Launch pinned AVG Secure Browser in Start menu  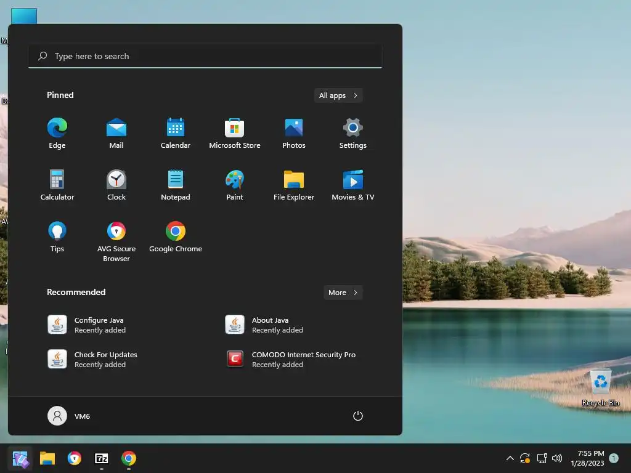pos(116,241)
